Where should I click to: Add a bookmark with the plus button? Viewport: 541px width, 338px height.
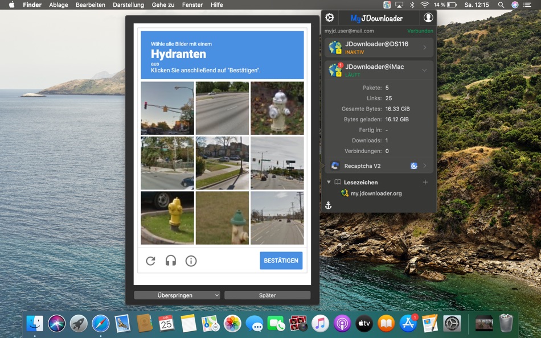click(425, 182)
